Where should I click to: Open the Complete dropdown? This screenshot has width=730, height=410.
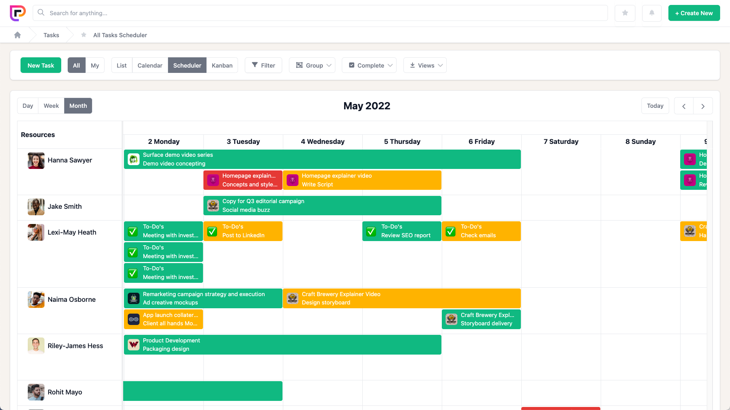point(369,65)
